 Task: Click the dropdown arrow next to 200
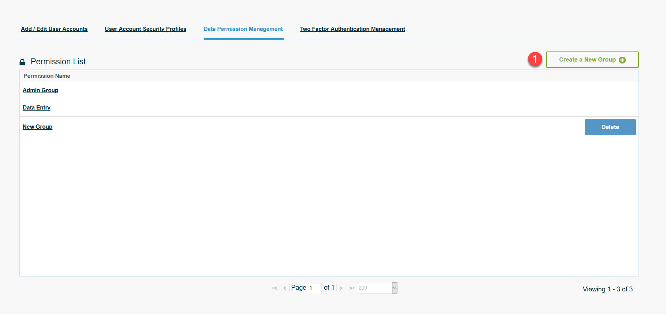coord(395,288)
